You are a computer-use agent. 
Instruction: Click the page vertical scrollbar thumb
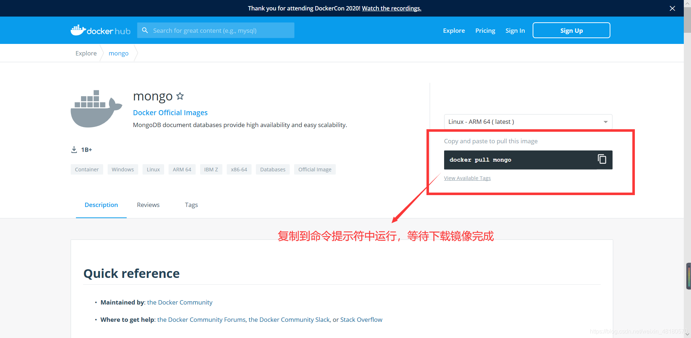[687, 20]
